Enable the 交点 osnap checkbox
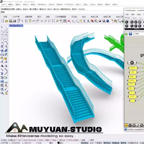 pos(38,140)
